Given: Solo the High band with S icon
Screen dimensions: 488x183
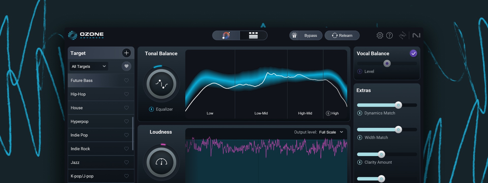Looking at the screenshot, I should point(328,113).
